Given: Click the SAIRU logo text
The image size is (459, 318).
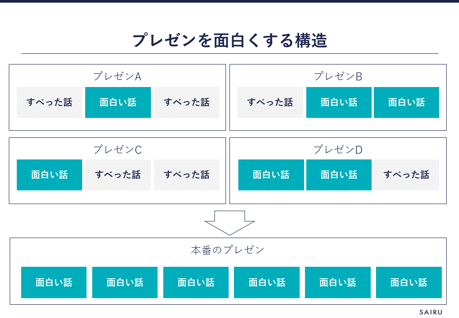Looking at the screenshot, I should point(430,312).
